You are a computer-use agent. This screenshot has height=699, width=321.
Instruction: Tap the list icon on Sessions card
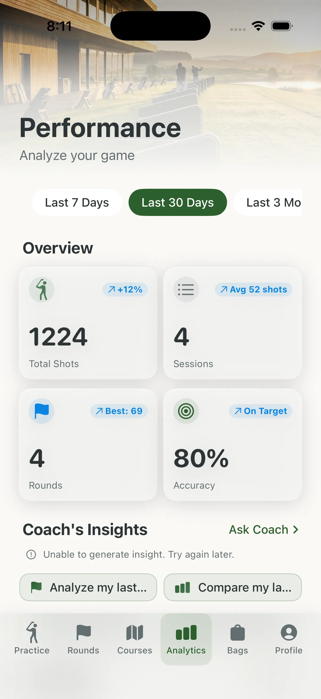186,290
